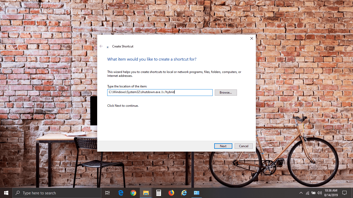Open the Calculator app
The width and height of the screenshot is (353, 198).
pos(158,193)
